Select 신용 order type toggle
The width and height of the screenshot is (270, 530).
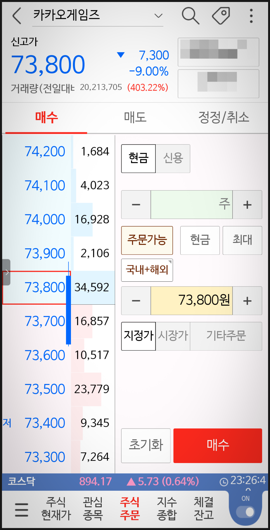pyautogui.click(x=173, y=158)
